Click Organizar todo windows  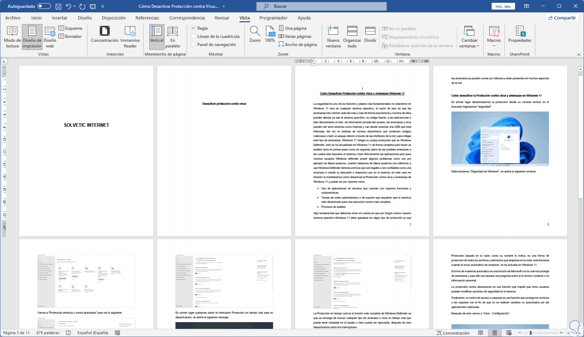(x=352, y=37)
